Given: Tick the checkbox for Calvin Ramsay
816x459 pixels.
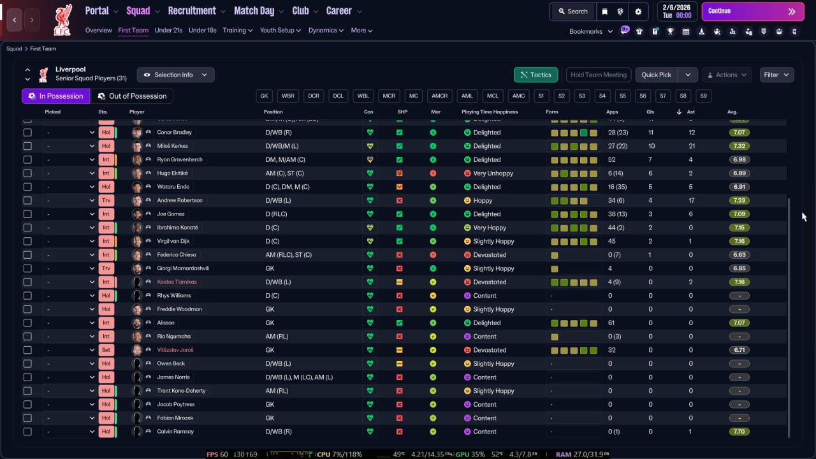Looking at the screenshot, I should (27, 432).
